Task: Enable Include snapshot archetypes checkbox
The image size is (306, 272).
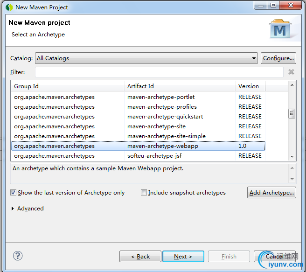Action: [x=144, y=193]
